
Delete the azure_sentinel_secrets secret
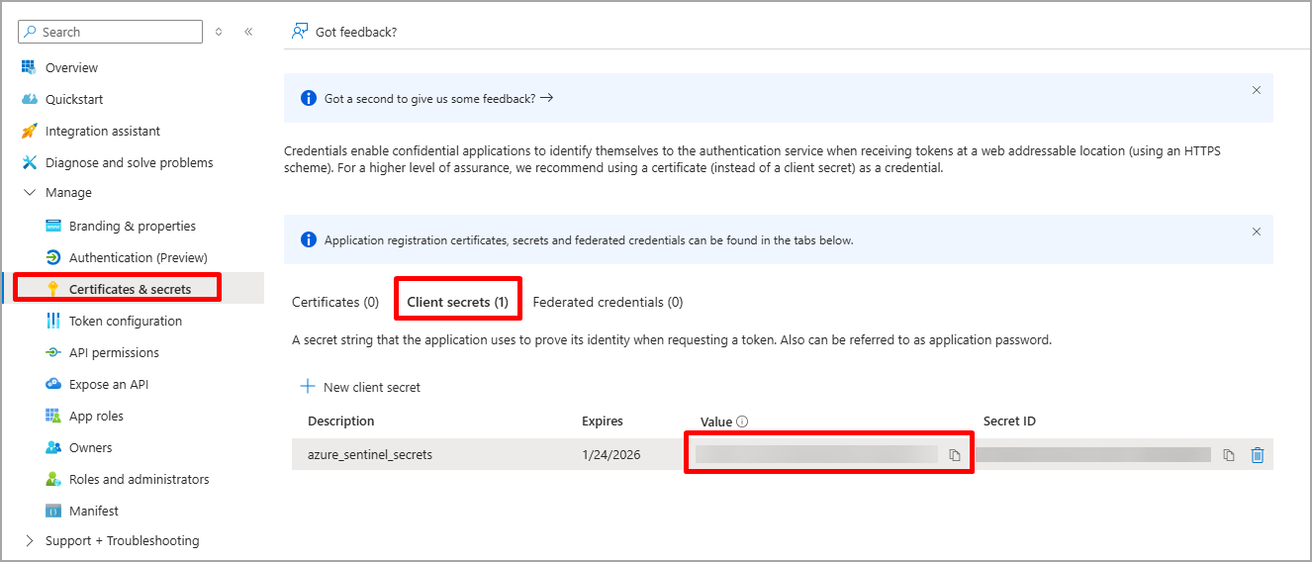tap(1258, 455)
